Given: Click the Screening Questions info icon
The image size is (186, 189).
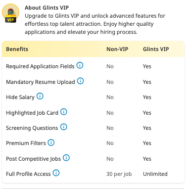Looking at the screenshot, I should (64, 127).
